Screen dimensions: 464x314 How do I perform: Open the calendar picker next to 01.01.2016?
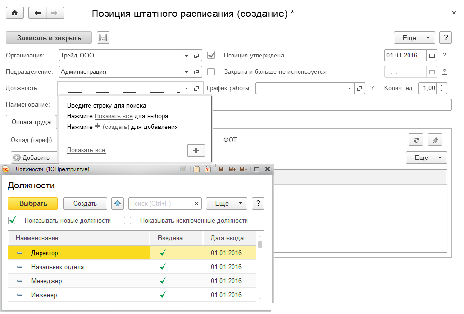pos(432,56)
